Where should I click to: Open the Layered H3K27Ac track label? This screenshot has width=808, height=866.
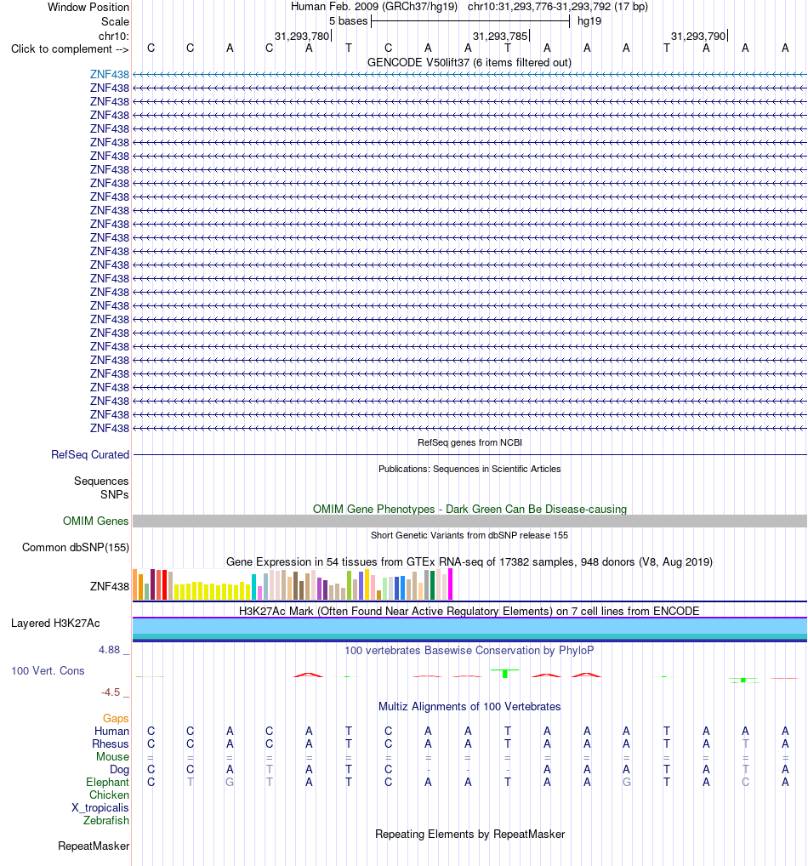click(55, 623)
